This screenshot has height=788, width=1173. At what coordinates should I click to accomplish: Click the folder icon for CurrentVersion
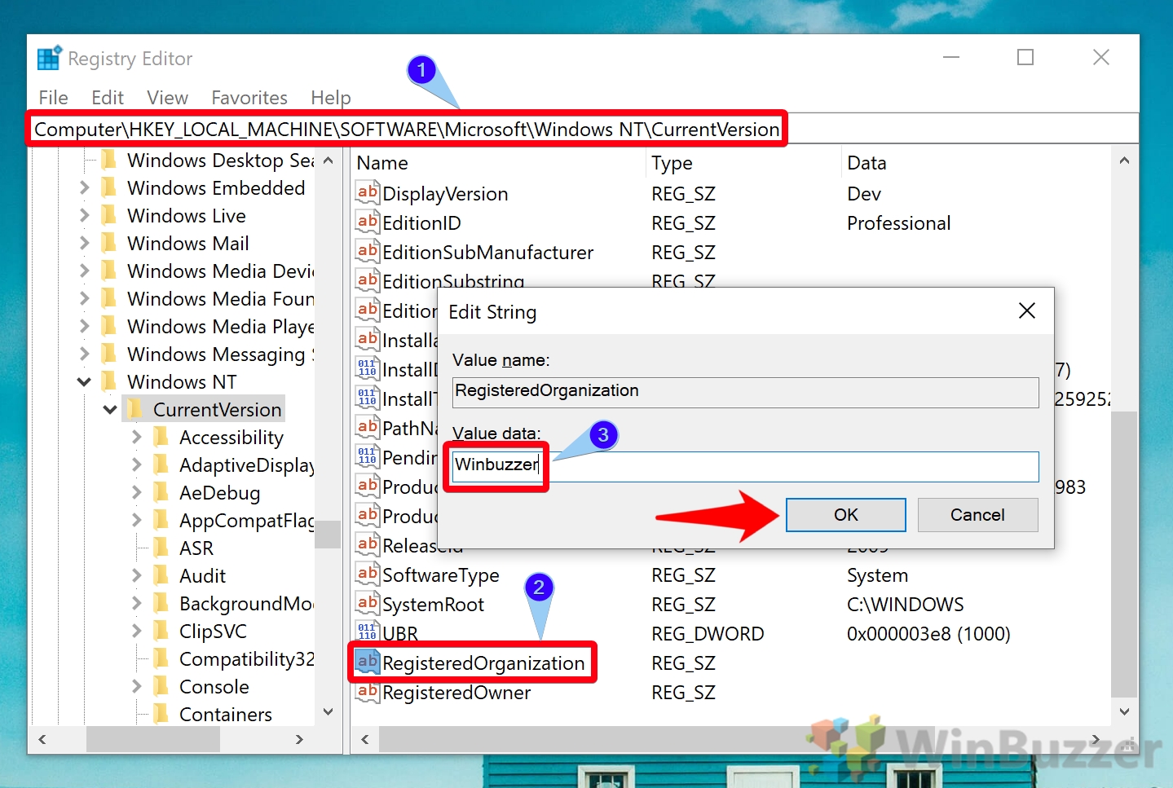[134, 409]
